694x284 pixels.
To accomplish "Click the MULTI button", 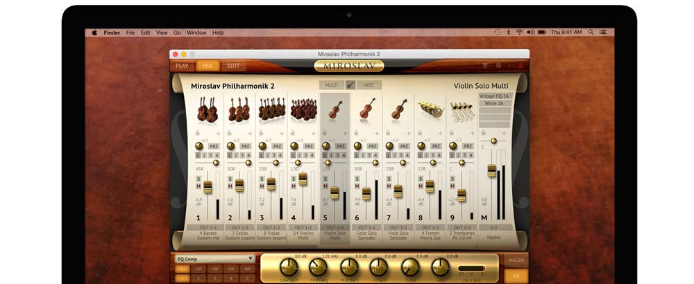I will (332, 85).
